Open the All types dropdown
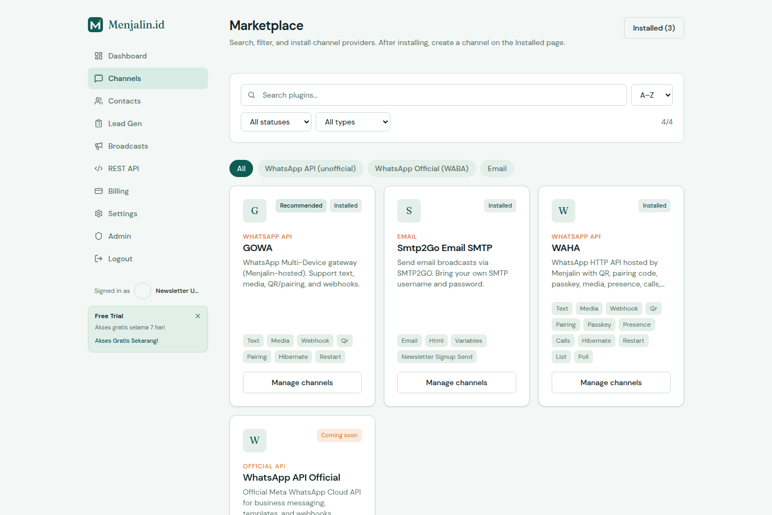Image resolution: width=772 pixels, height=515 pixels. click(353, 122)
